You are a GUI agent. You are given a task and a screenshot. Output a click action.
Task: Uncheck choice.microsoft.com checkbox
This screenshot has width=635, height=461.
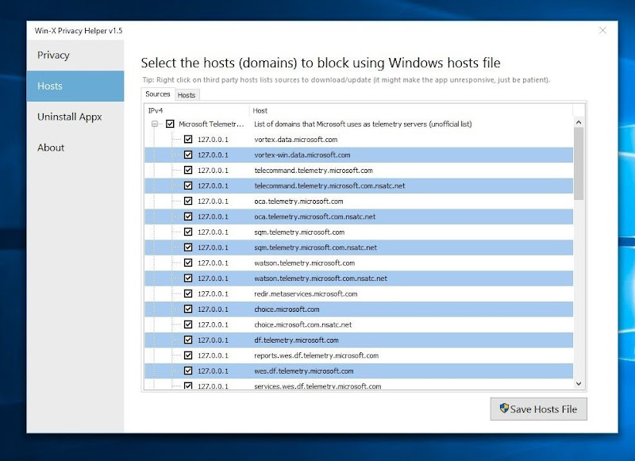click(x=188, y=309)
